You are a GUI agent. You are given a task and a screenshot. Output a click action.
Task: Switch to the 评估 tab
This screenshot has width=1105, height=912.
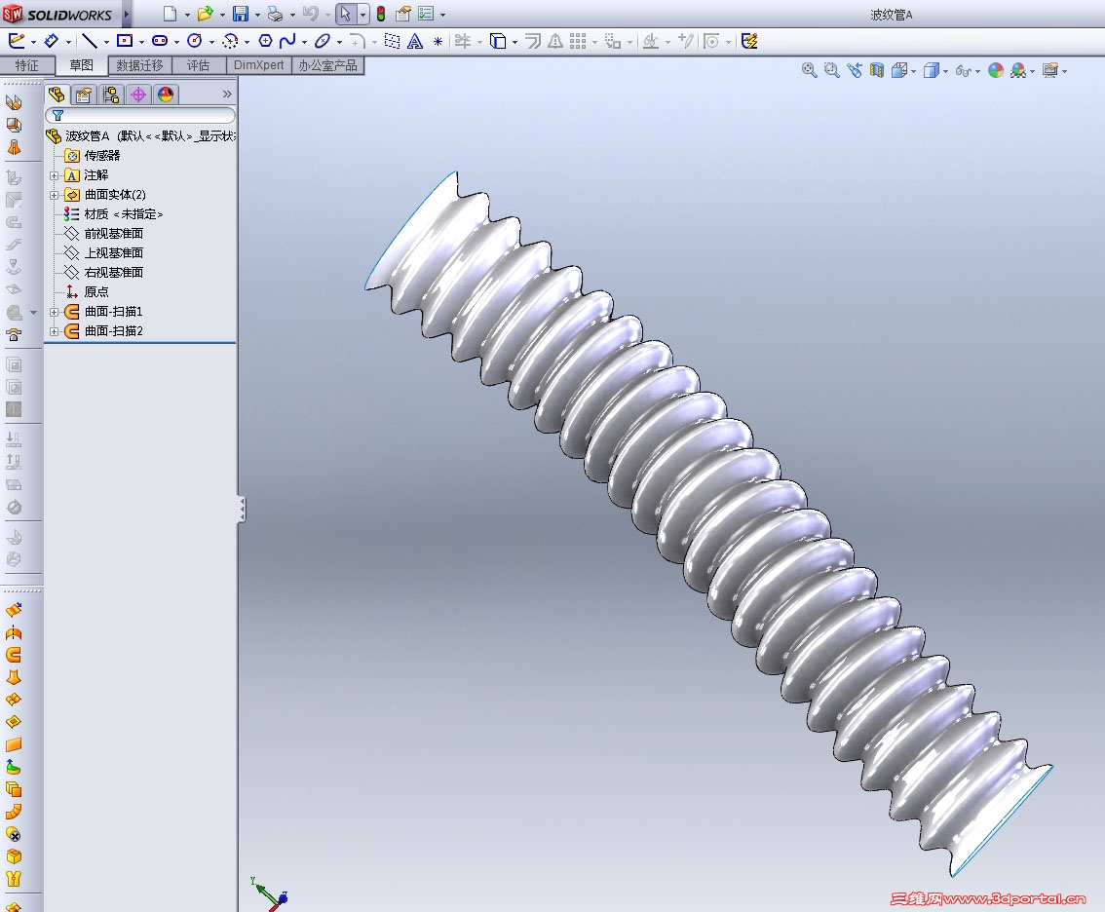pyautogui.click(x=198, y=65)
